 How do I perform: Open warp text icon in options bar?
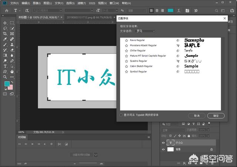[179, 11]
